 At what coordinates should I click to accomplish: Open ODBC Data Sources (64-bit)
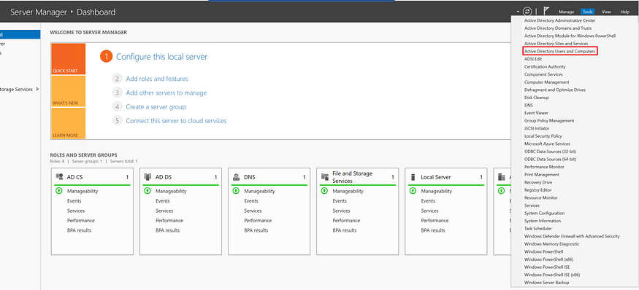point(550,160)
